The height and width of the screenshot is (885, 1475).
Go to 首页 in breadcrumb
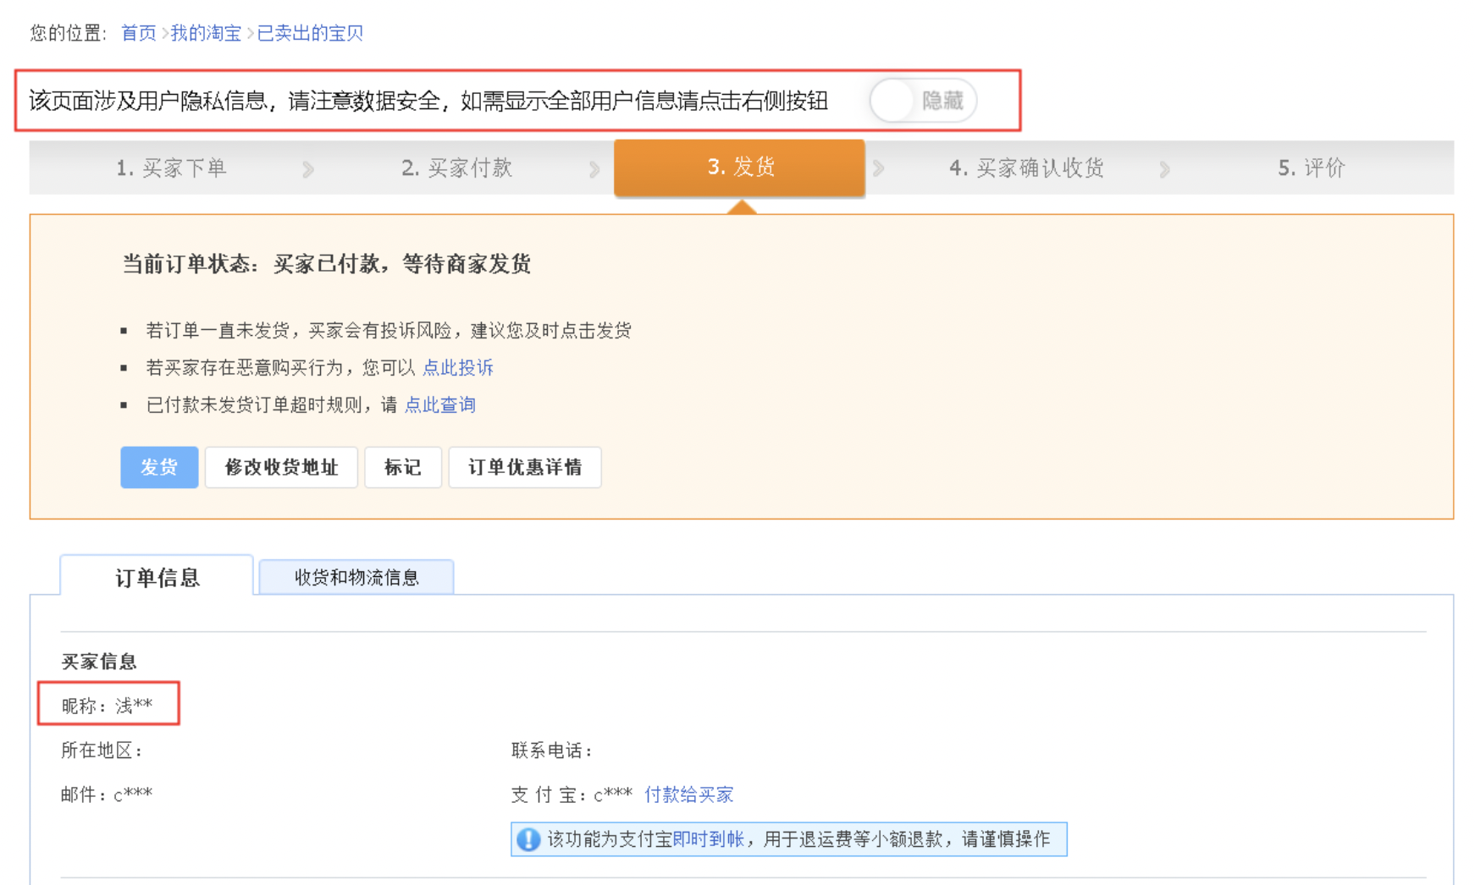coord(138,33)
